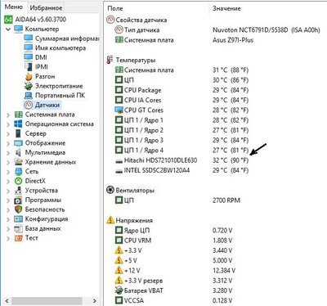
Task: Click the Разгон flame icon
Action: [x=29, y=76]
